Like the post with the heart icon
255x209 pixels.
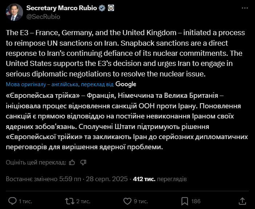[x=127, y=201]
